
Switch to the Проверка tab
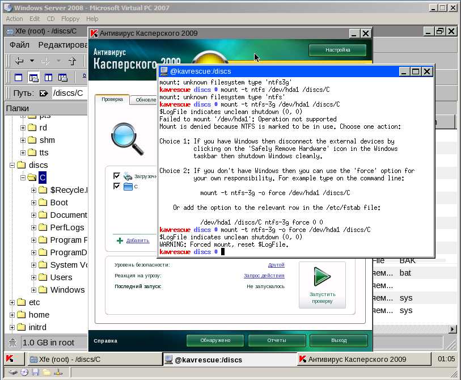coord(112,99)
